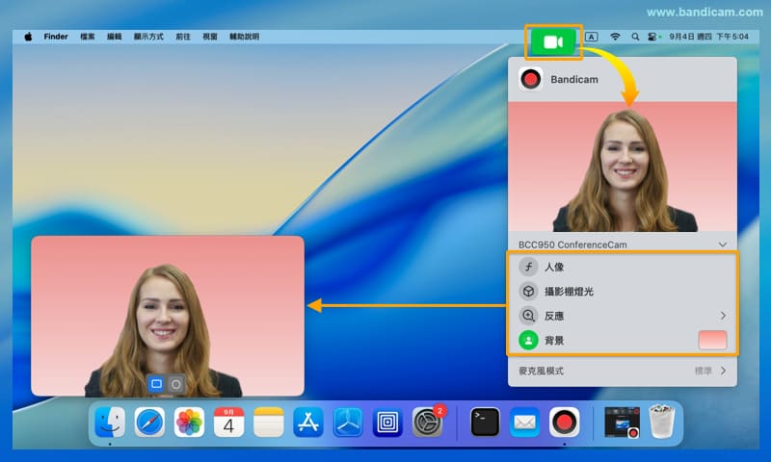Open the input source 'A' indicator
The height and width of the screenshot is (462, 771).
(x=592, y=37)
